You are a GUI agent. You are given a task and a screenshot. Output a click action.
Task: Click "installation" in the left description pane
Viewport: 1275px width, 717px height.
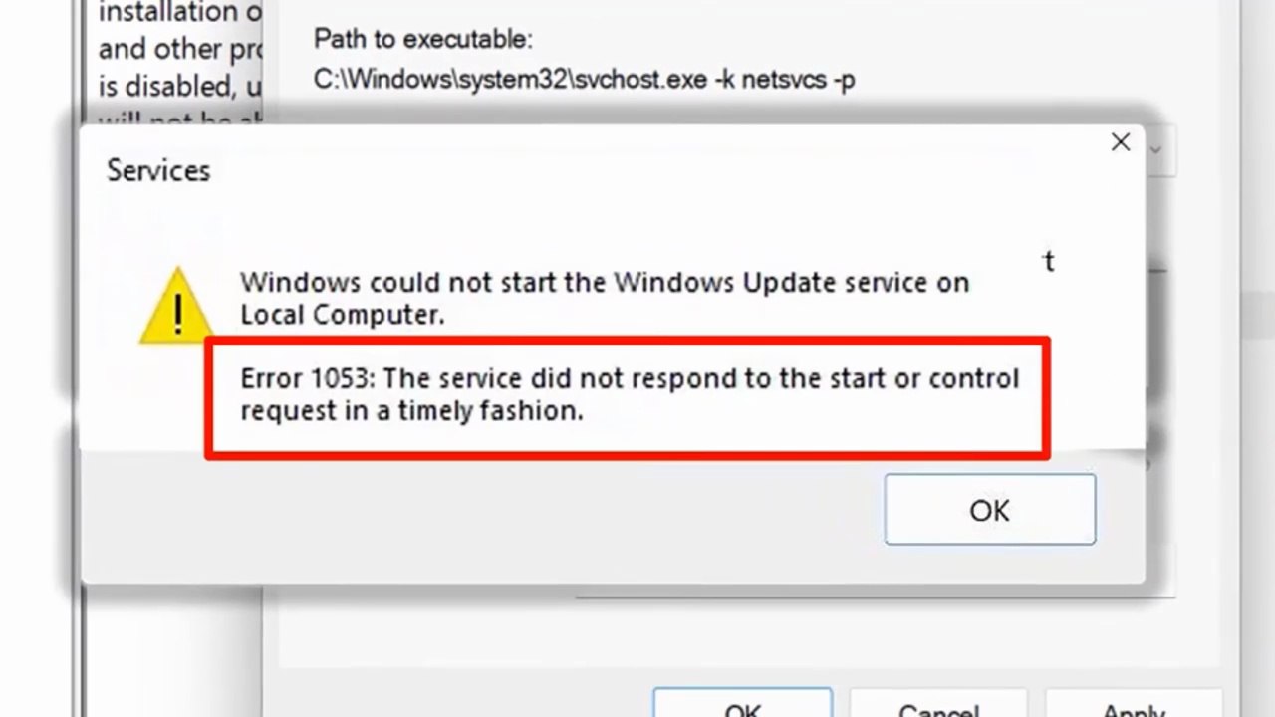167,13
